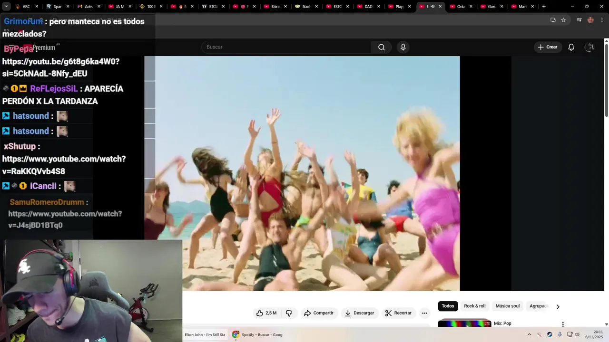Click the ReFLejosSiL username in chat
This screenshot has height=342, width=609.
tap(54, 89)
